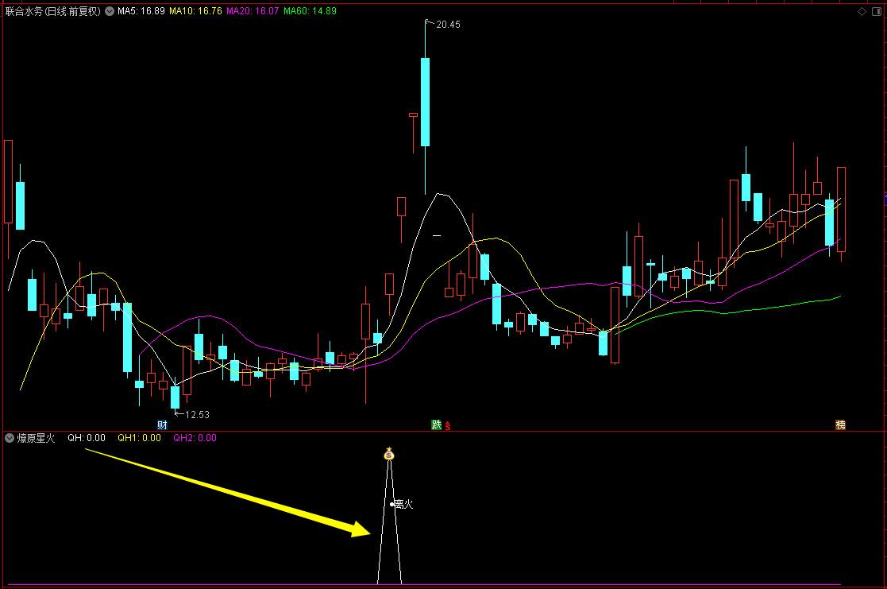
Task: Click the 12.53 low price label
Action: (x=197, y=415)
